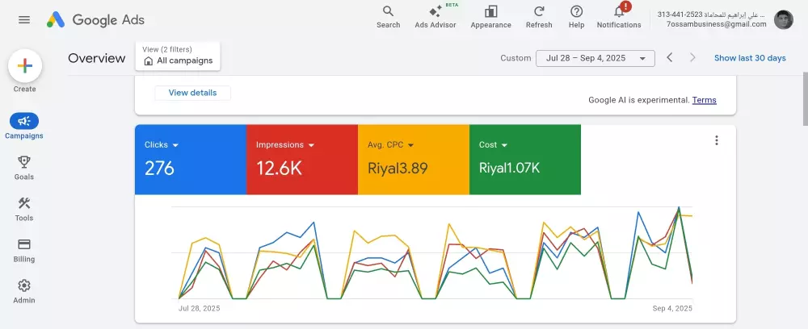
Task: Open Billing in the sidebar
Action: tap(24, 250)
